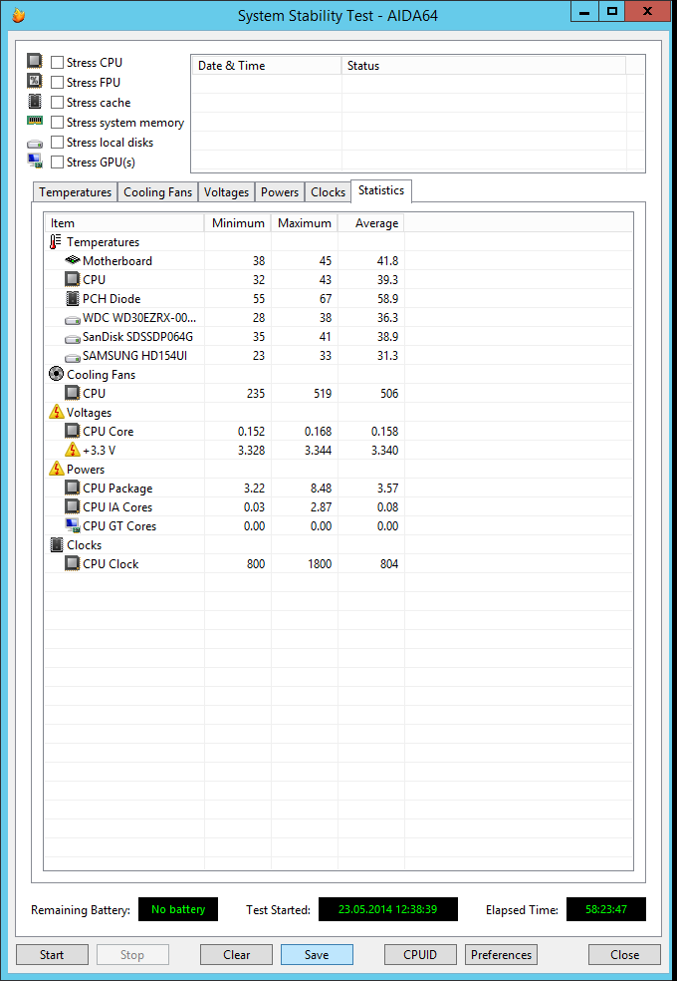
Task: Select the 'CPU Clock' row
Action: coord(338,563)
